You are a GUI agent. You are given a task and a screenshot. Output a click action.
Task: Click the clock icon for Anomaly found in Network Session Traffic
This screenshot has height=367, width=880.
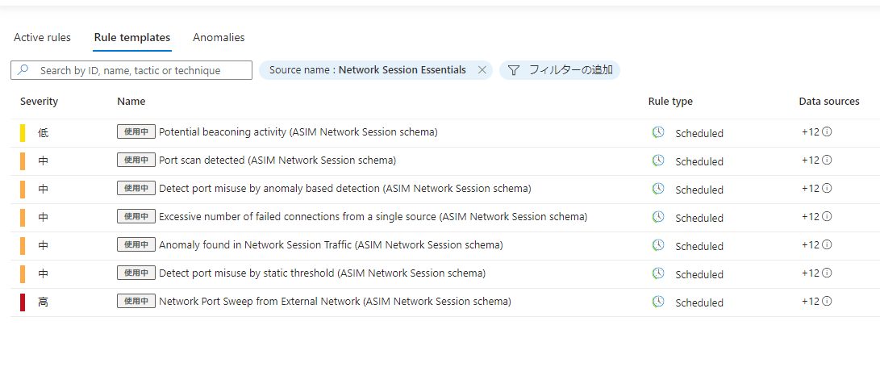pyautogui.click(x=658, y=245)
